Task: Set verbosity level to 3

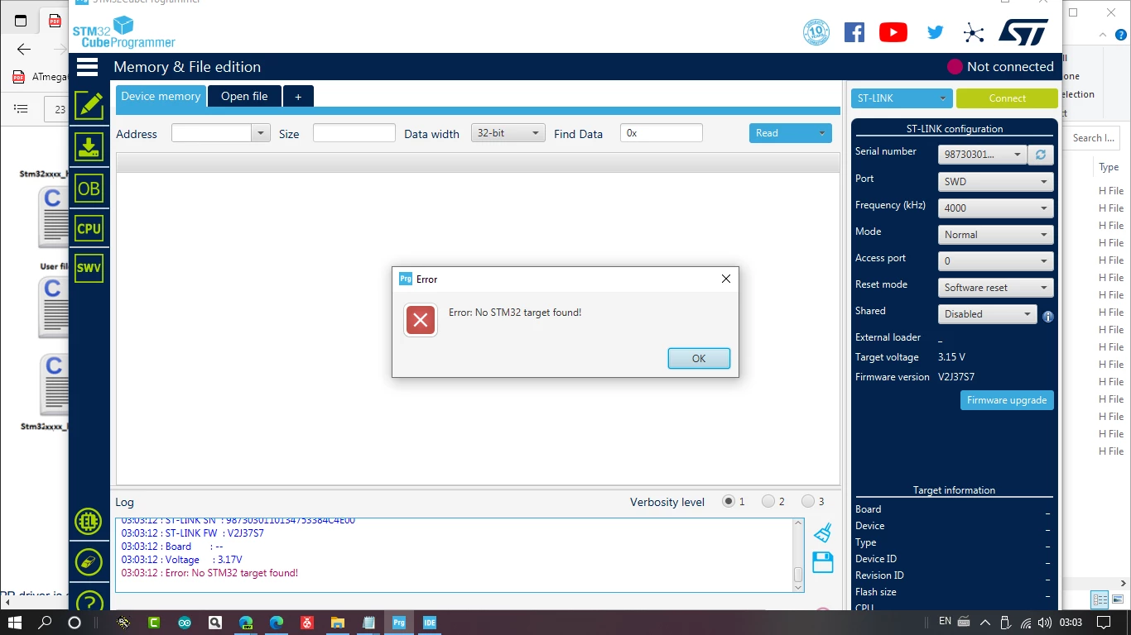Action: [808, 501]
